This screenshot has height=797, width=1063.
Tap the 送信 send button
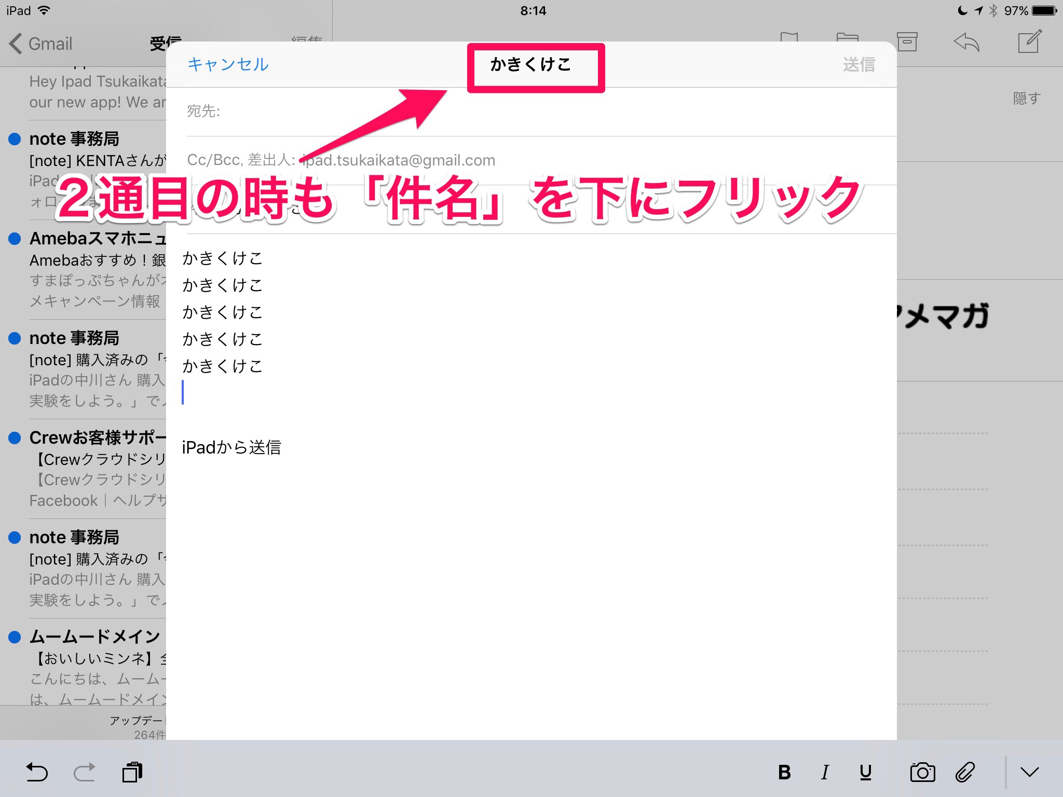pos(859,65)
